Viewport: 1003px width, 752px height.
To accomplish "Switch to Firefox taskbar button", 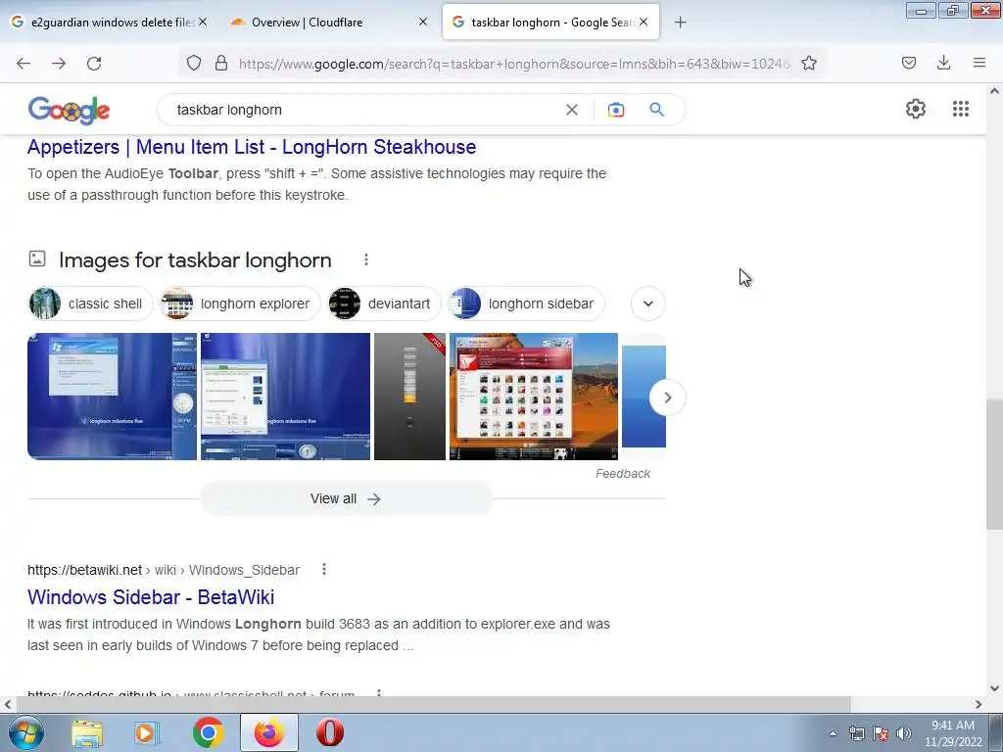I will pos(269,732).
